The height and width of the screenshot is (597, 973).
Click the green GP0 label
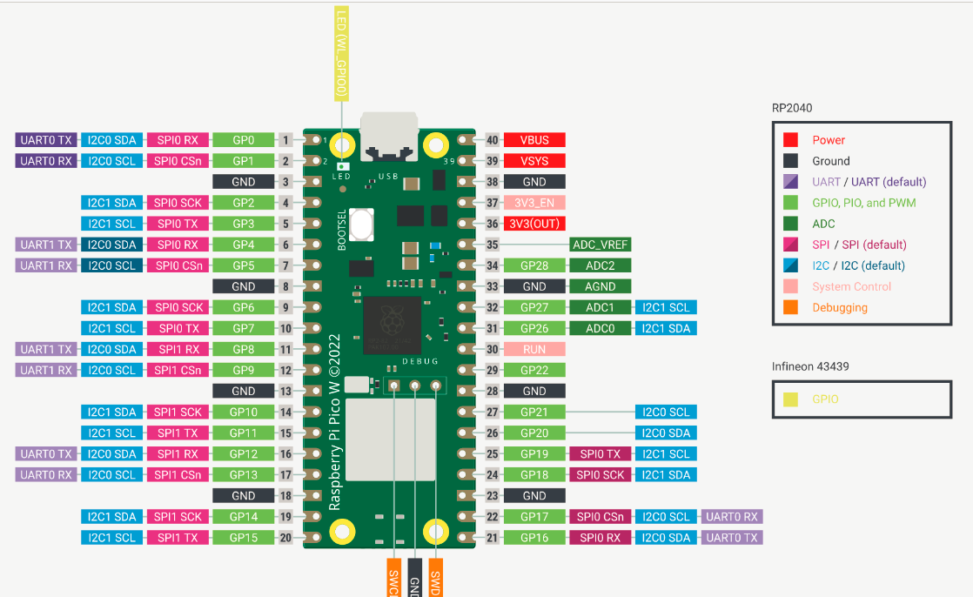tap(244, 140)
